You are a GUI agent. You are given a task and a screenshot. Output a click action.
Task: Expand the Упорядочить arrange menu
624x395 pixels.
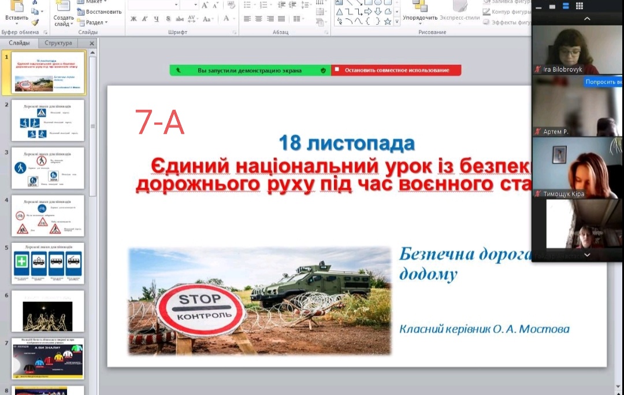420,17
